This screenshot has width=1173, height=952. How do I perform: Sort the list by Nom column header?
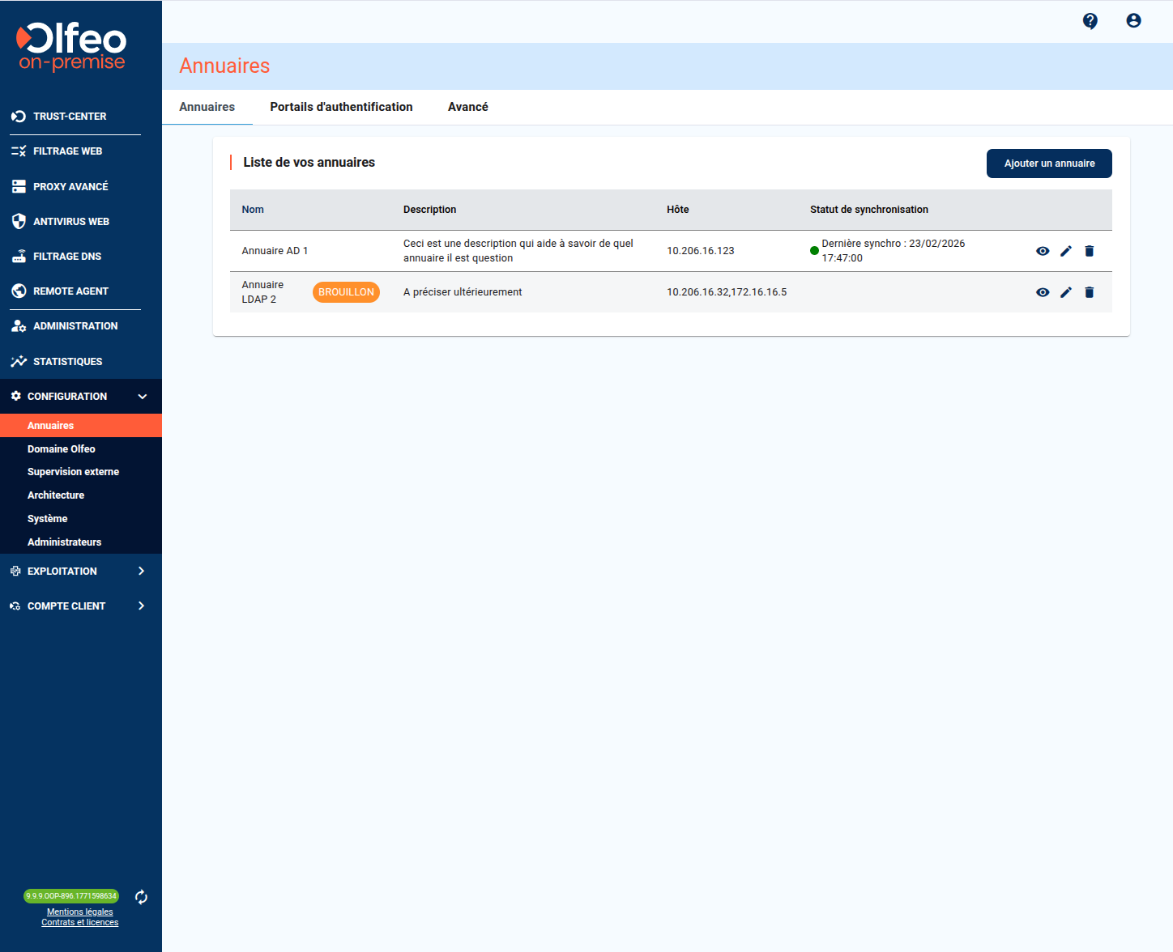253,210
